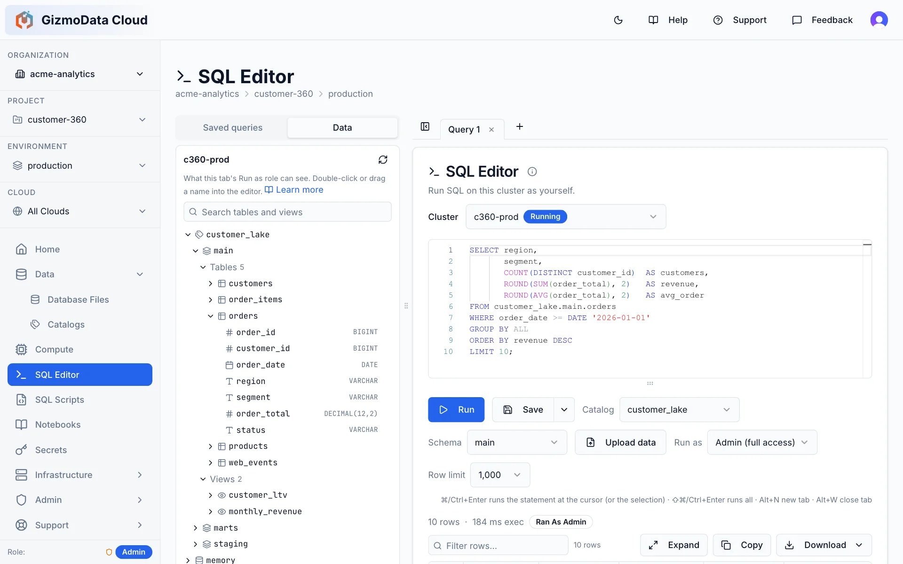The image size is (903, 564).
Task: Switch to Saved queries tab
Action: point(232,128)
